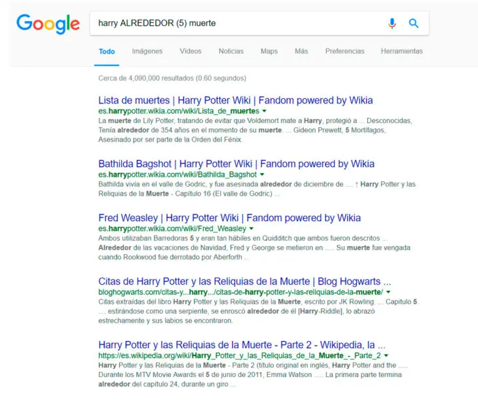Click 'Cerca de 4,090,000 resultados' text

coord(172,79)
